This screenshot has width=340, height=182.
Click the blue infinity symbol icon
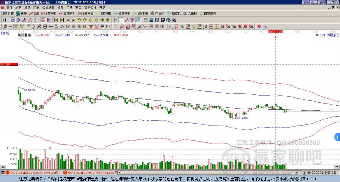(x=265, y=27)
